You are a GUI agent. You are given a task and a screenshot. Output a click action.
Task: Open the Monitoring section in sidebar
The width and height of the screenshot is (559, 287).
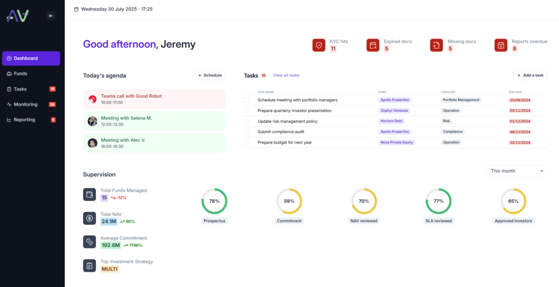26,104
